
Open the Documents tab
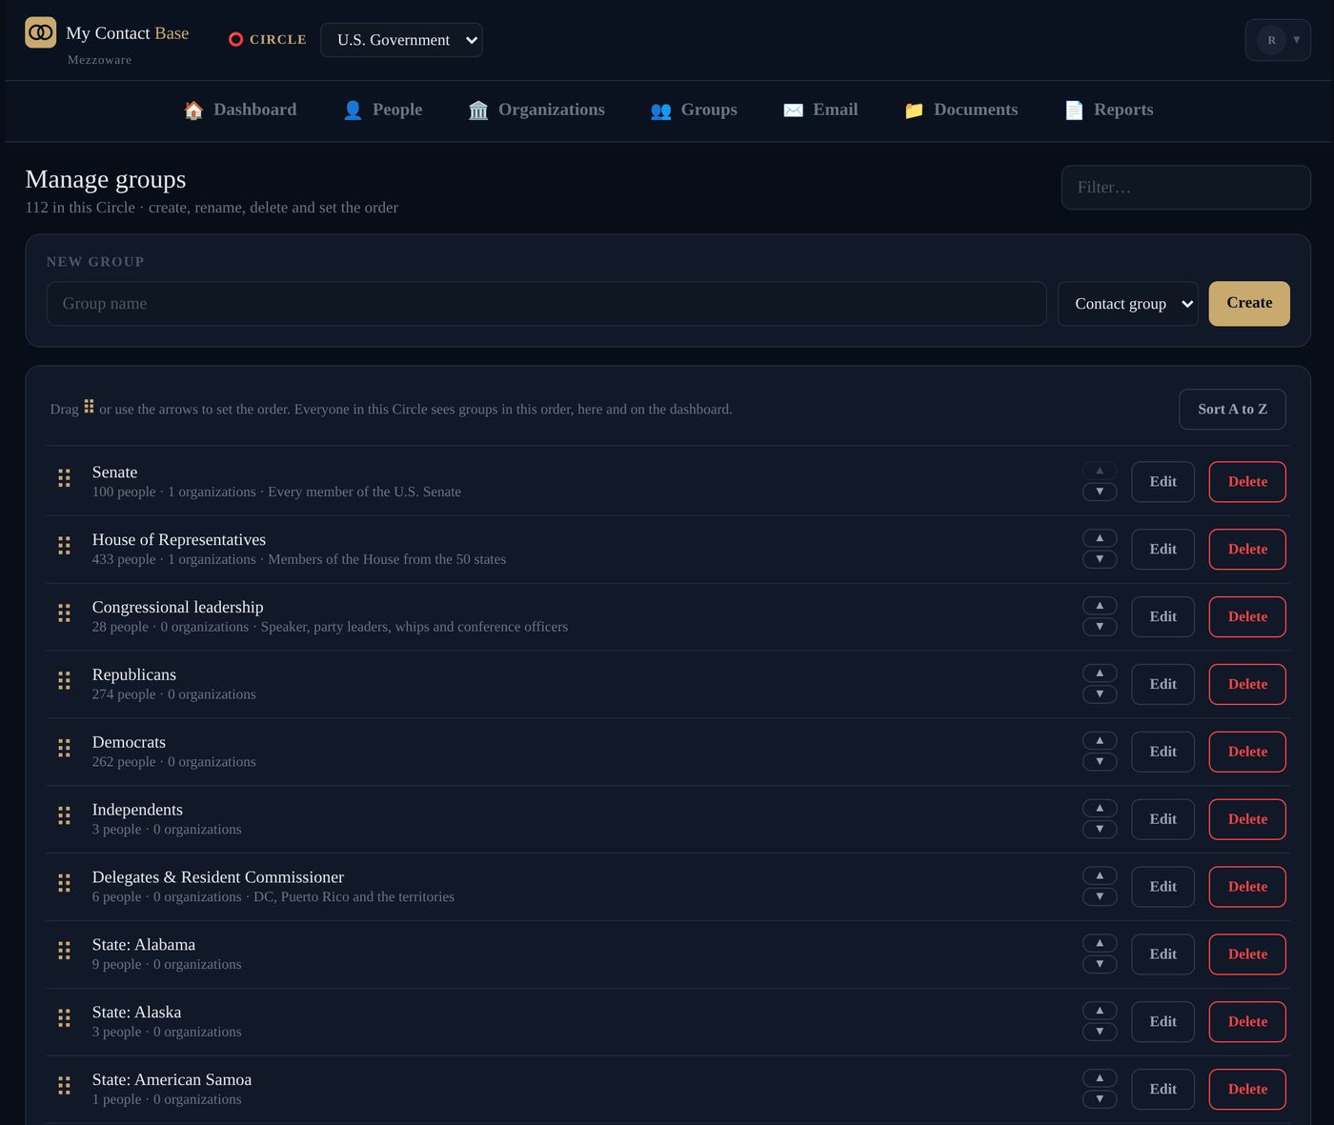(960, 110)
